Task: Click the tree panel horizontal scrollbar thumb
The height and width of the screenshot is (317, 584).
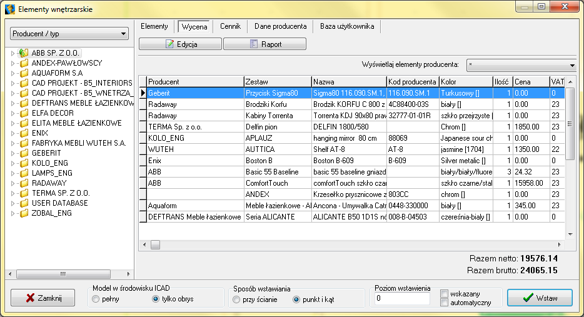Action: (x=63, y=274)
